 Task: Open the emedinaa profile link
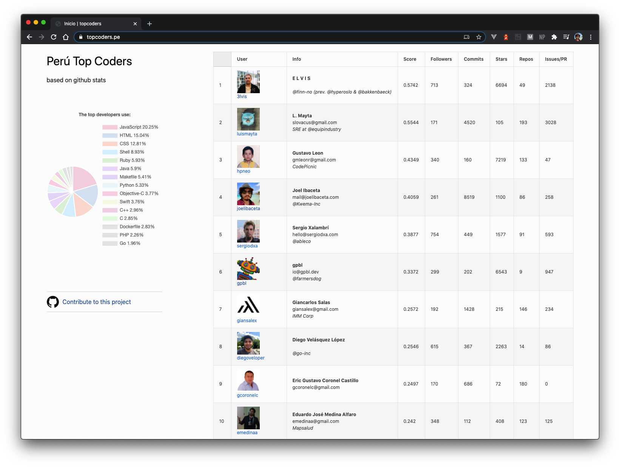(x=247, y=433)
